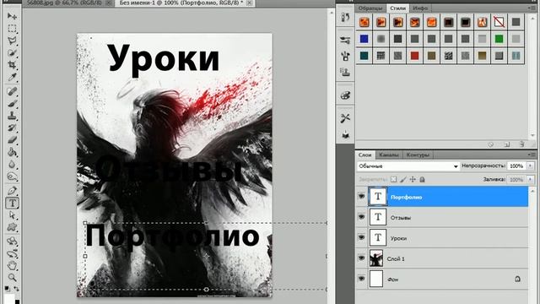Apply the red style swatch
Screen dimensions: 540x304
click(x=414, y=56)
